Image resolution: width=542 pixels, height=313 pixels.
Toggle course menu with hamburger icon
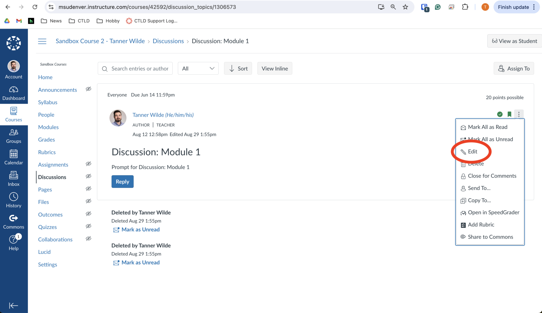pos(42,41)
